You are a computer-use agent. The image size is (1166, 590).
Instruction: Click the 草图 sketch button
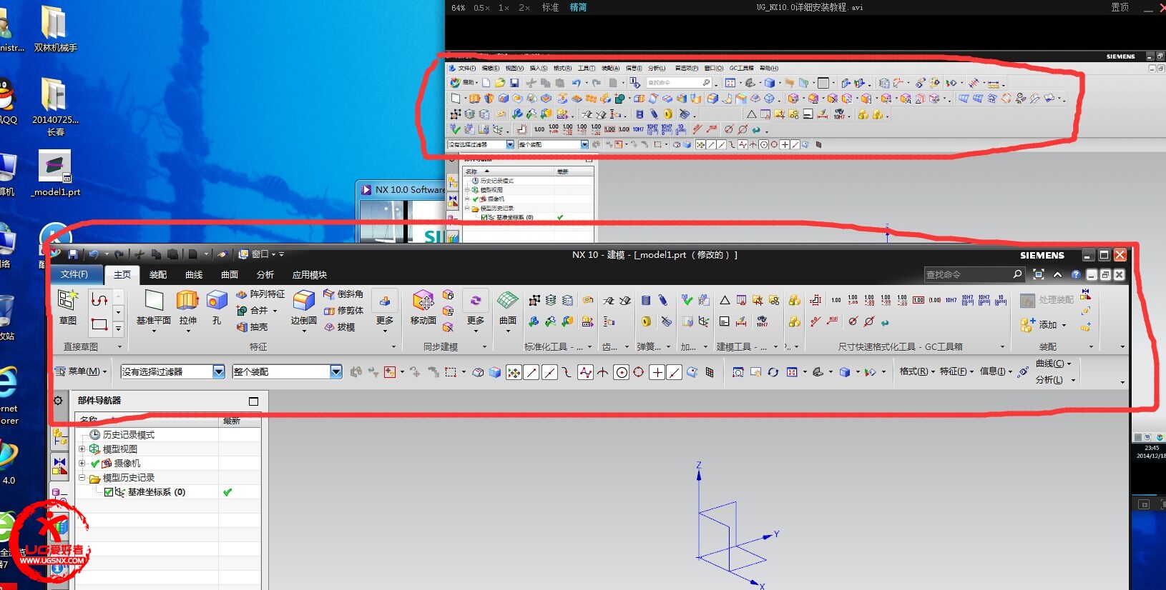[68, 308]
